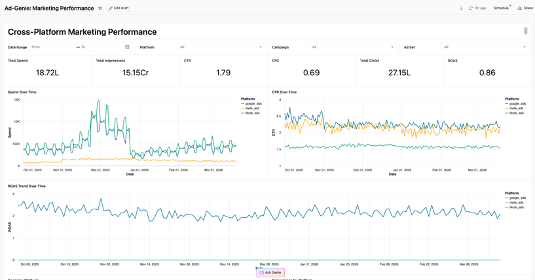Click the 5h ago refresh timestamp
535x280 pixels.
click(x=481, y=9)
